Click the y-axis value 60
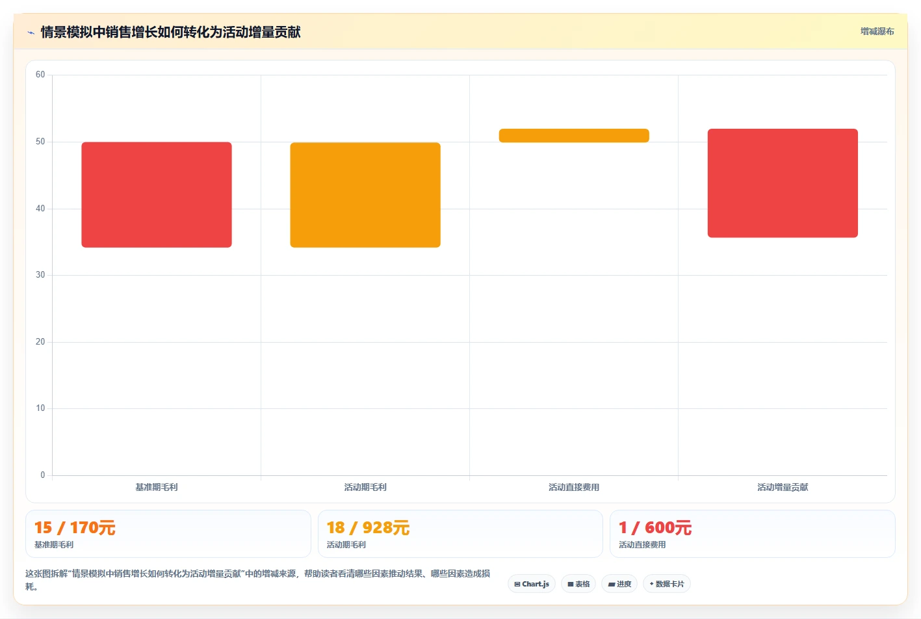921x619 pixels. click(40, 75)
